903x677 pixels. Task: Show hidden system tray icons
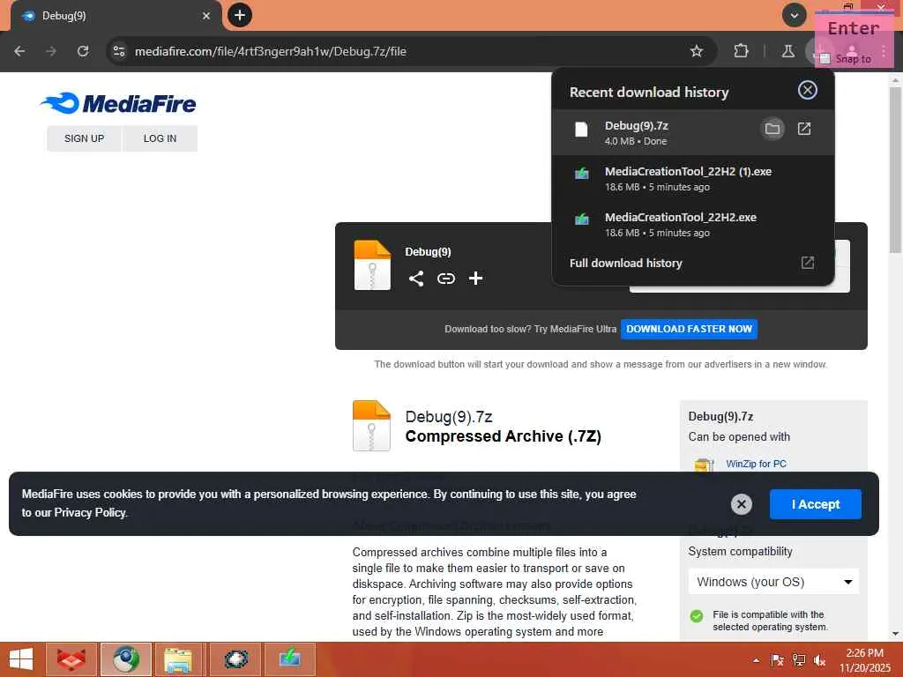click(756, 660)
